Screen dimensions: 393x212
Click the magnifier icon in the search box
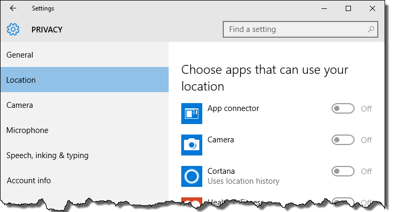click(x=371, y=29)
